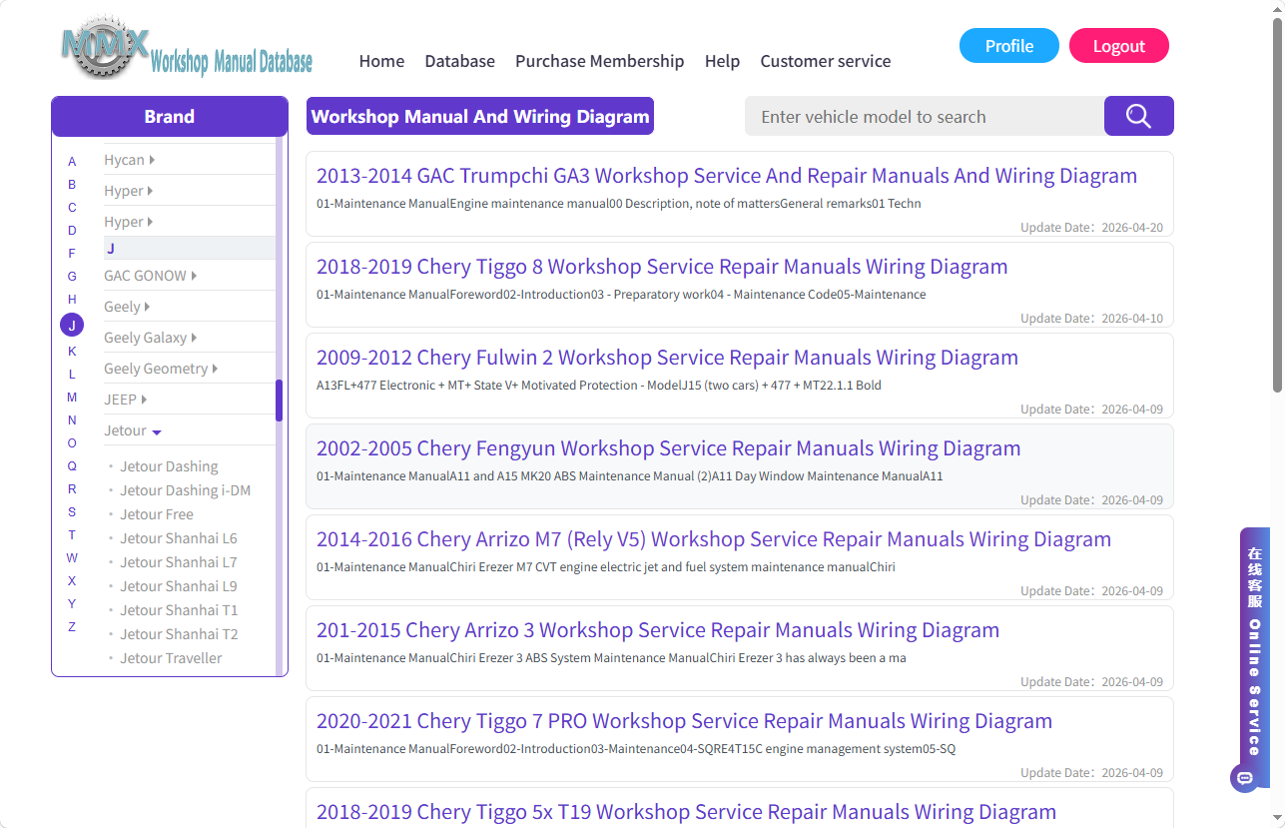Click the page vertical scrollbar thumb
The width and height of the screenshot is (1285, 828).
(1277, 205)
